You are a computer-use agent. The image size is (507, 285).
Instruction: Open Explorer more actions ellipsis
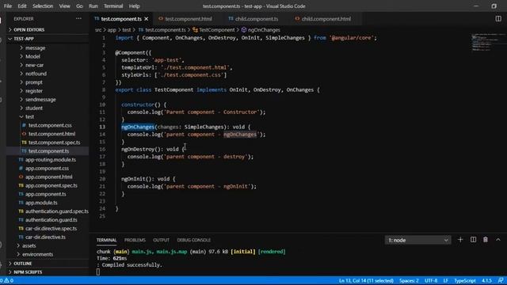click(78, 19)
